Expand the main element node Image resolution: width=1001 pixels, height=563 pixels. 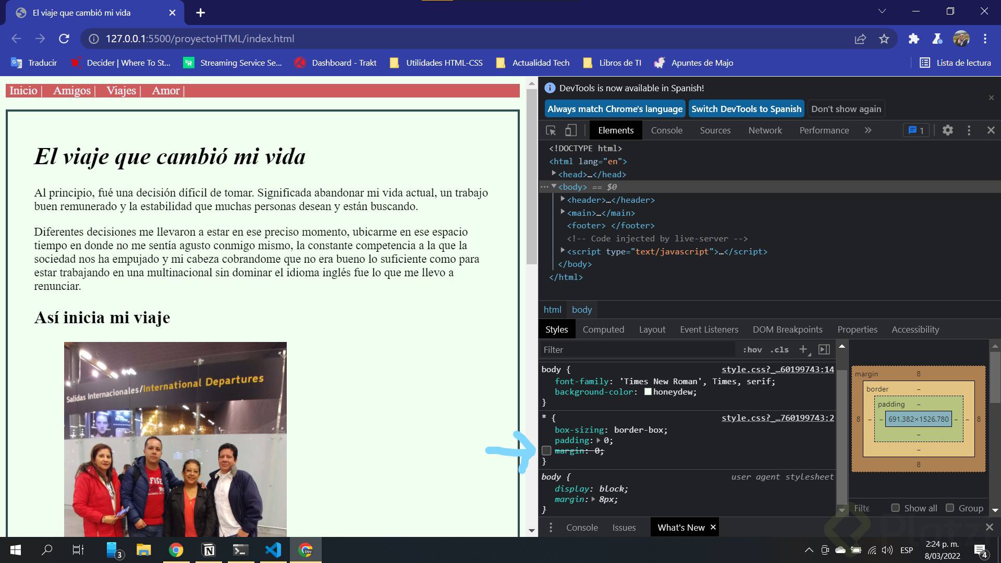[x=563, y=212]
